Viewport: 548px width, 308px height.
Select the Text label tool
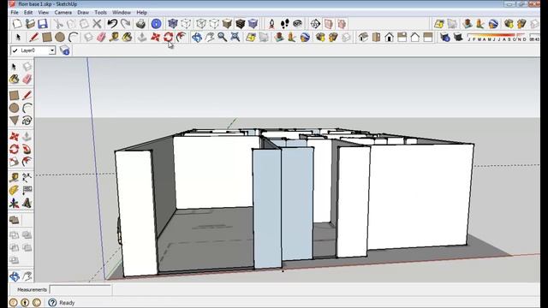[x=27, y=190]
